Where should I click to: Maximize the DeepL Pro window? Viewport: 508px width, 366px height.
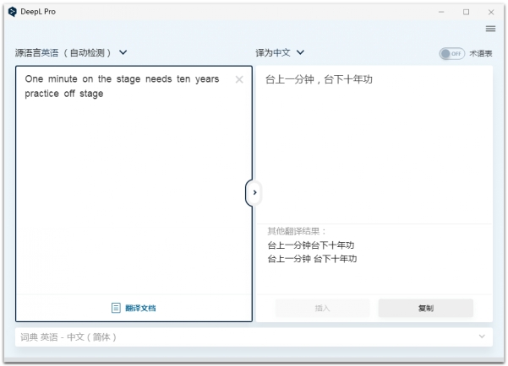pyautogui.click(x=466, y=12)
